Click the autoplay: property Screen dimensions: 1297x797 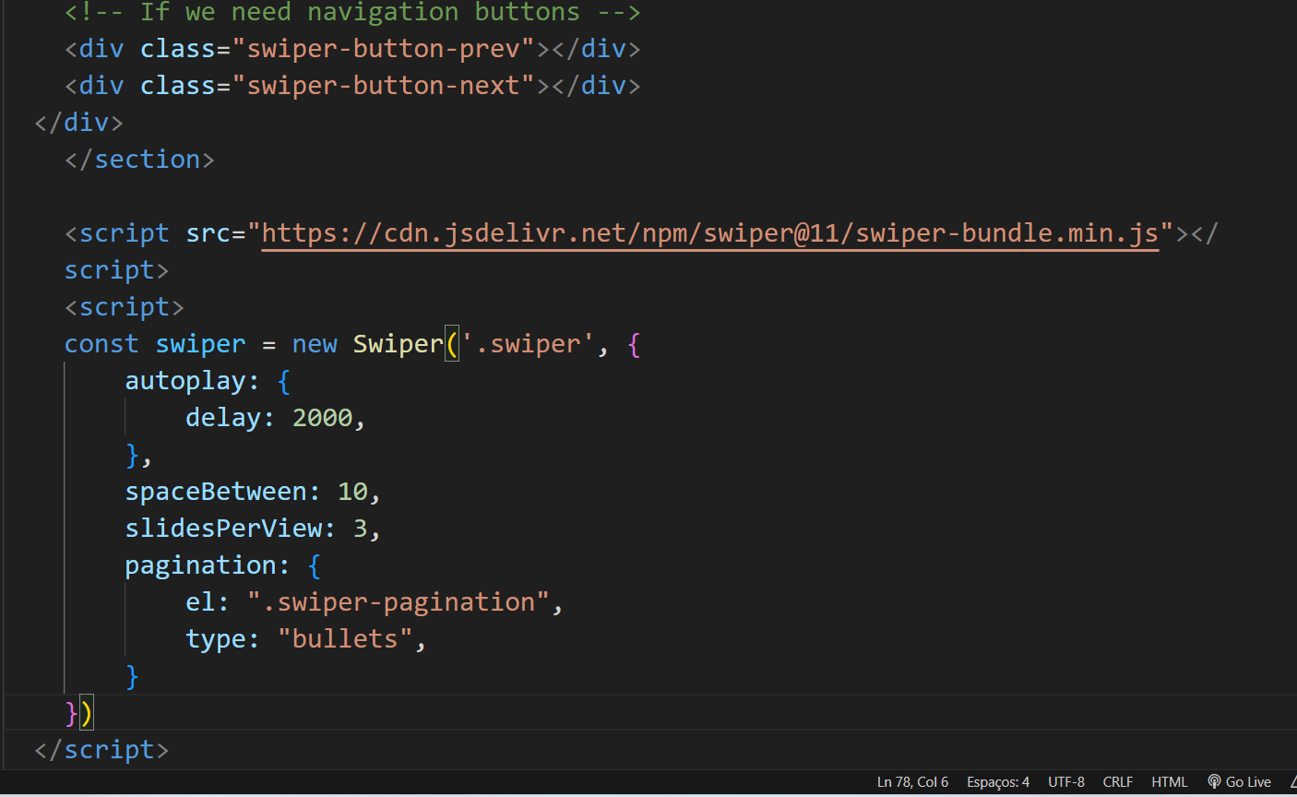click(193, 381)
